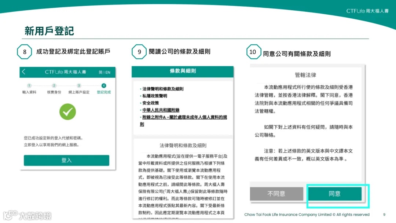Screen dimensions: 396x223
Task: Expand the 中華人民共和國附錄 section
Action: [161, 110]
